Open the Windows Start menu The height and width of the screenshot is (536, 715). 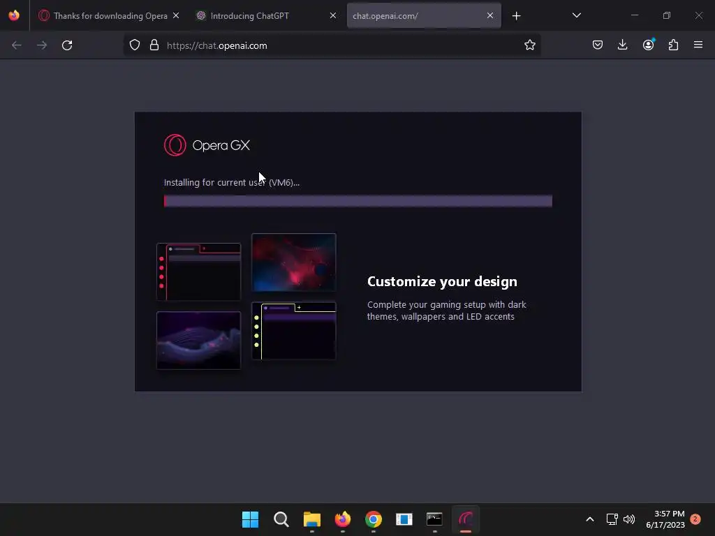point(251,519)
